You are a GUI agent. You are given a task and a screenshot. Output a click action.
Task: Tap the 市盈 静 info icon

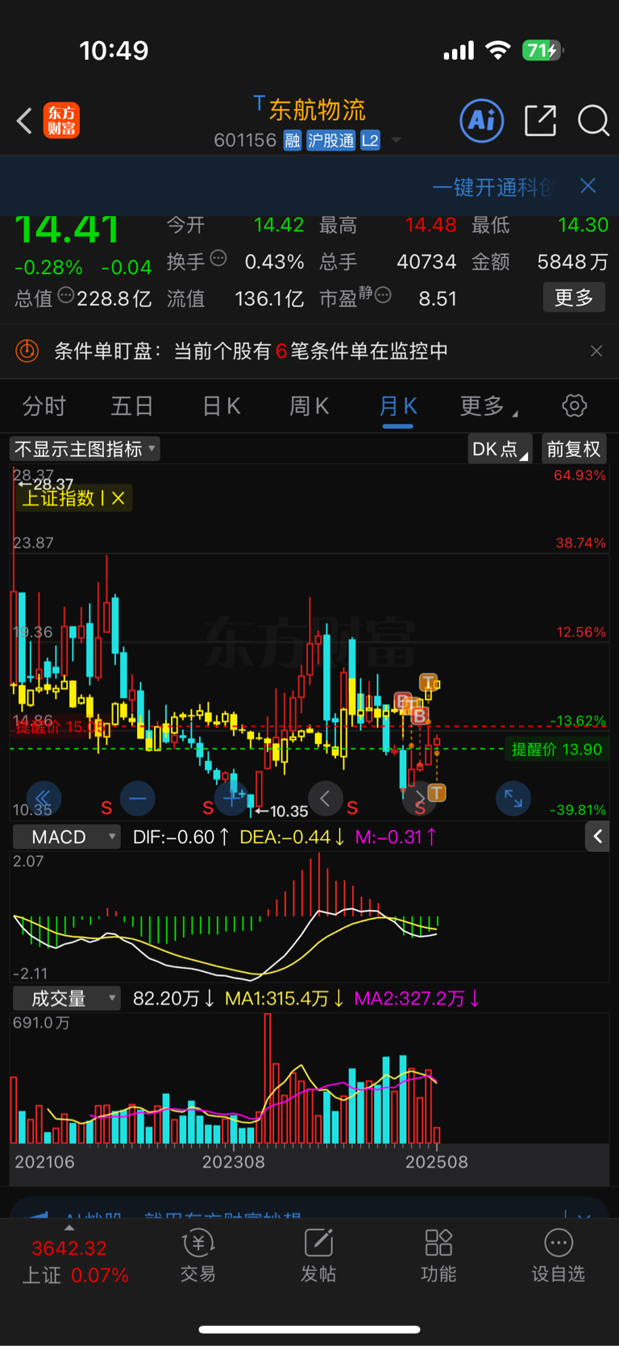[383, 295]
